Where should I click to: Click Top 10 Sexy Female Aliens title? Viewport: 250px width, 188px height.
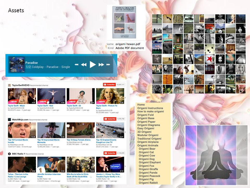(78, 140)
